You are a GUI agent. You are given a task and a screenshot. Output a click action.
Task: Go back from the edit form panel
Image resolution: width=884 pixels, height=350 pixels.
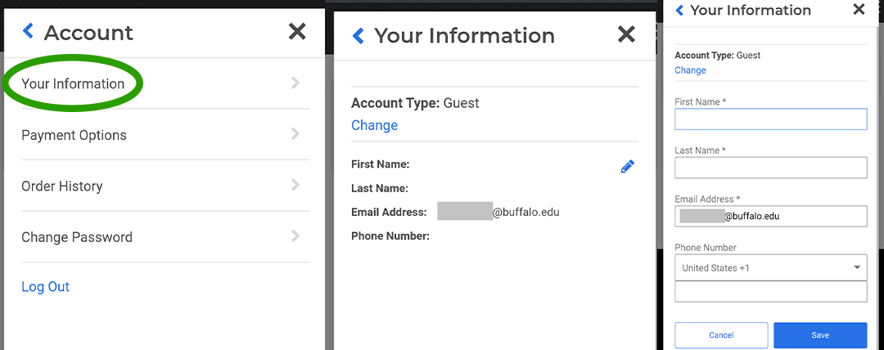coord(679,10)
